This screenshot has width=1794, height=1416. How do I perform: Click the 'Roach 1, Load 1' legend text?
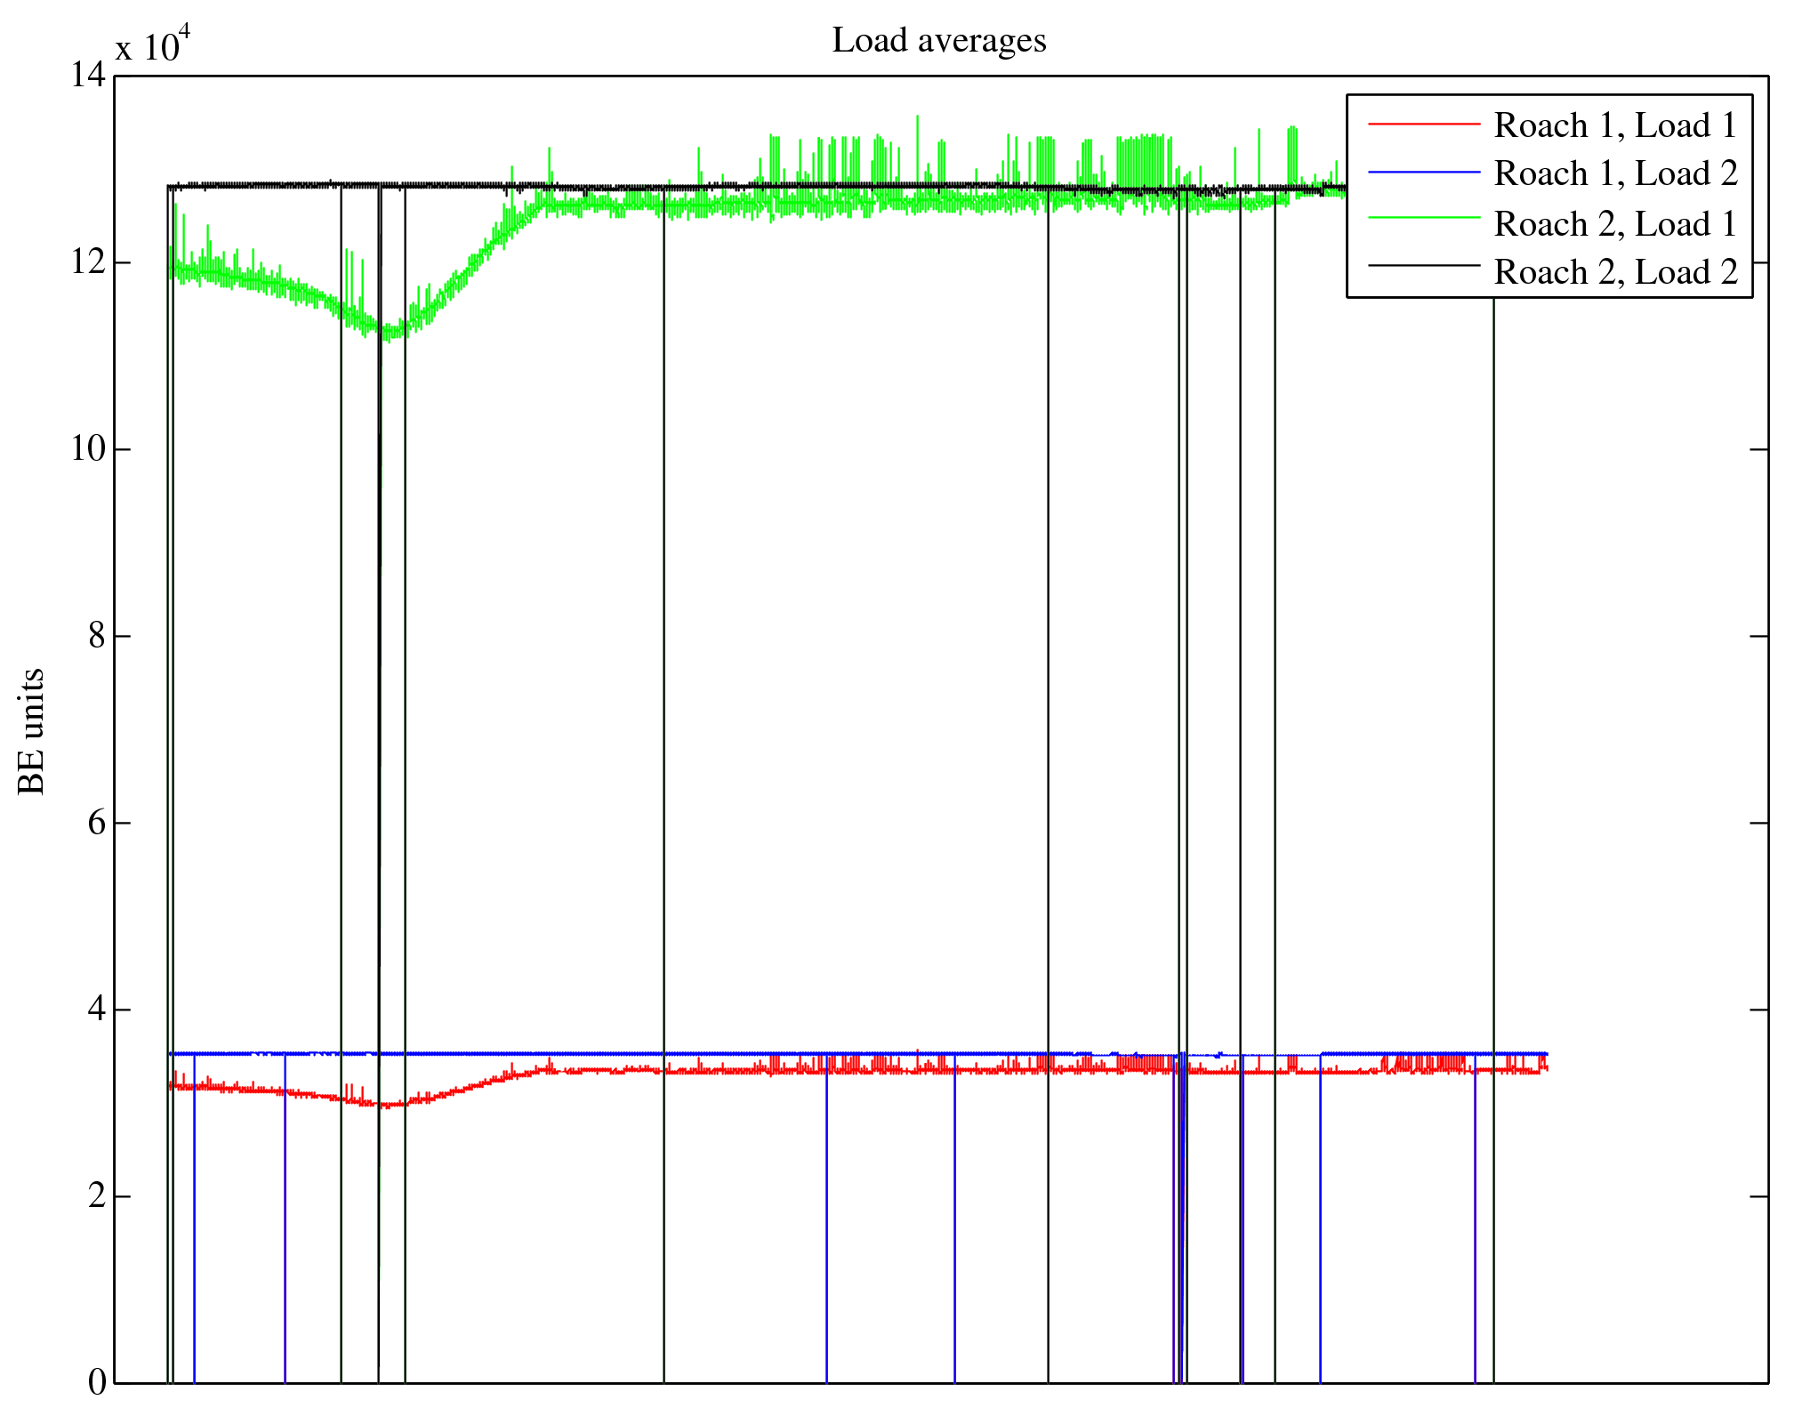tap(1614, 125)
